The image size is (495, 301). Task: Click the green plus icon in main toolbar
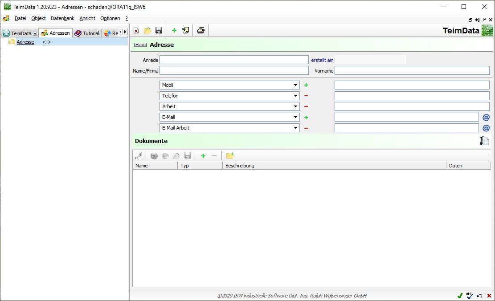(174, 30)
